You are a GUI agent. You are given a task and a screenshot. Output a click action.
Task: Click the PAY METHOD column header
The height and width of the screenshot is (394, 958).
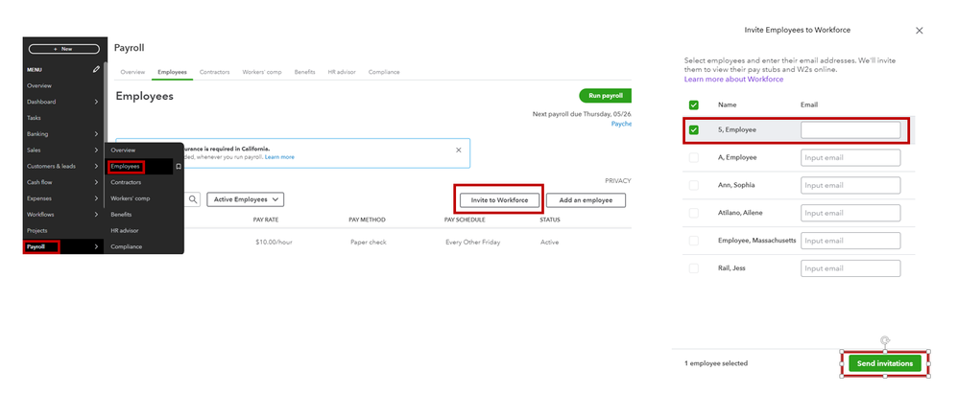point(368,220)
